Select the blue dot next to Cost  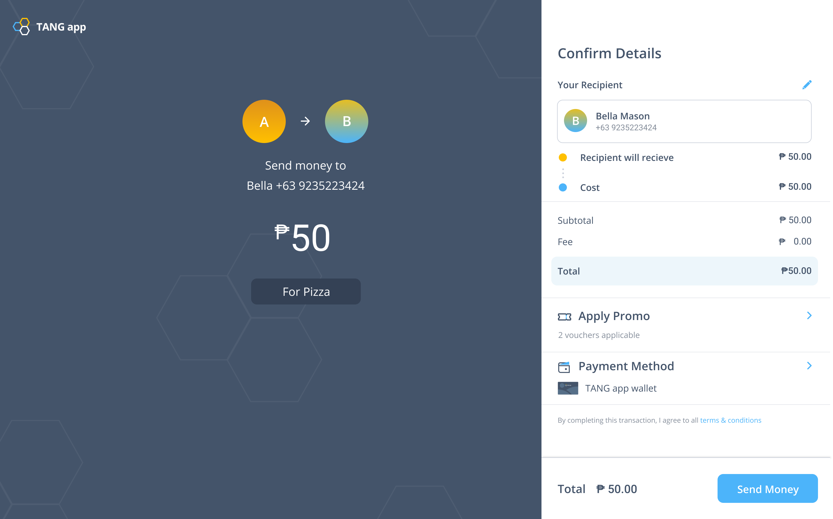[x=563, y=187]
